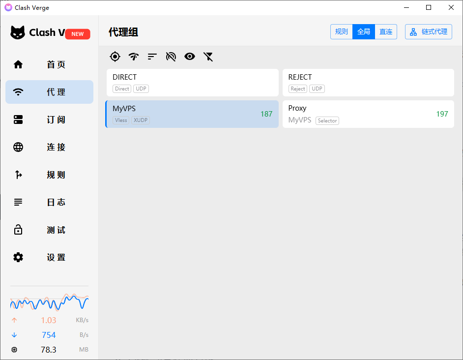Switch proxy mode to 规则 rule mode
The image size is (463, 360).
point(341,31)
